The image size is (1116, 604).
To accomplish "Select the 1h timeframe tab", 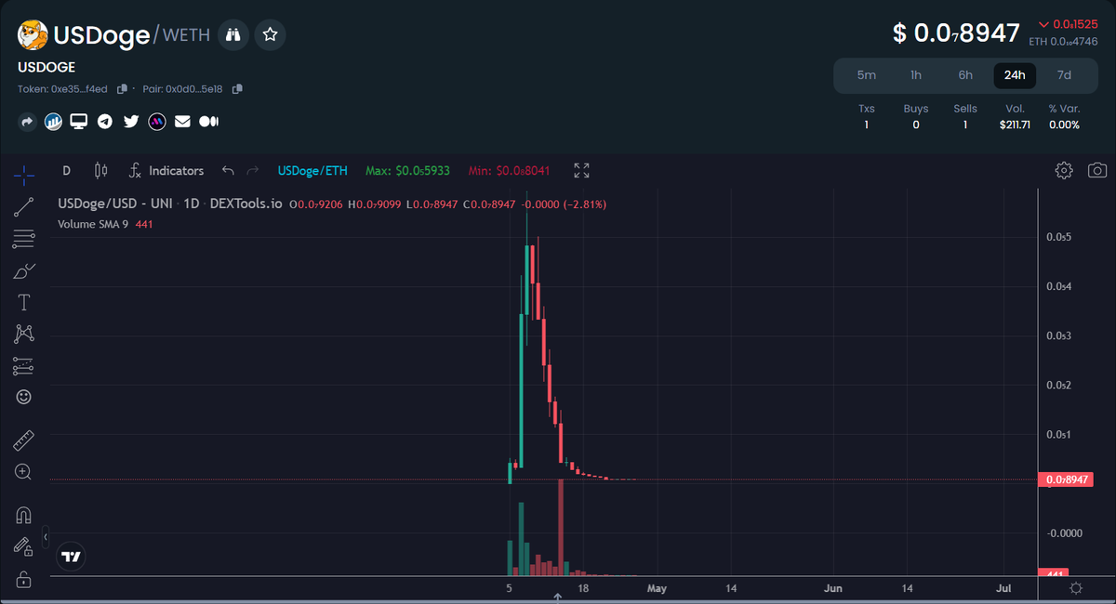I will pos(916,75).
